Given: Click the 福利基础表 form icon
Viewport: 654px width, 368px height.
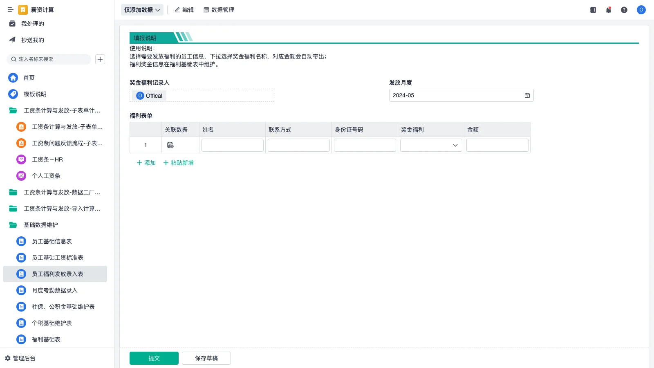Looking at the screenshot, I should tap(21, 339).
